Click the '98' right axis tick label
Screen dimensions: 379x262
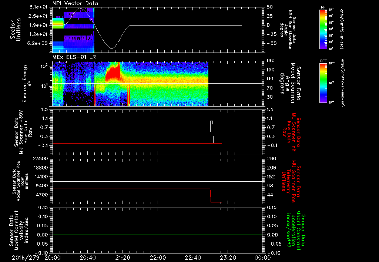270,186
